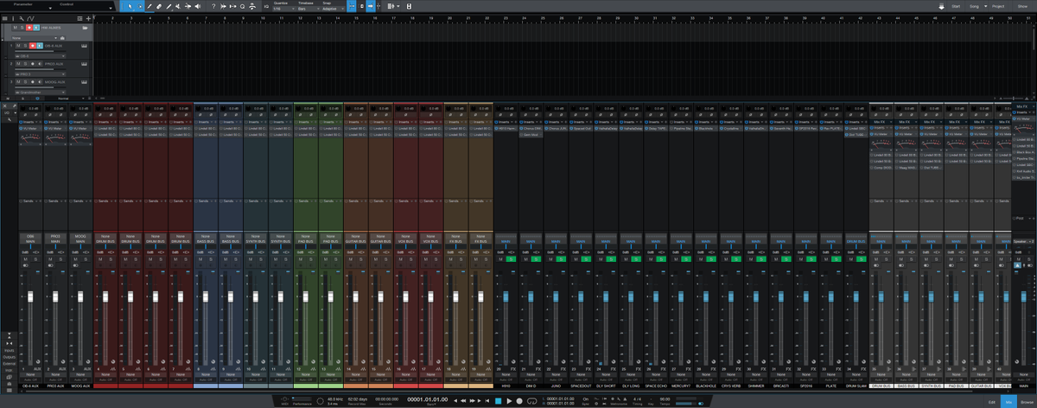Toggle the Sync On button in transport
This screenshot has width=1037, height=408.
pos(586,399)
